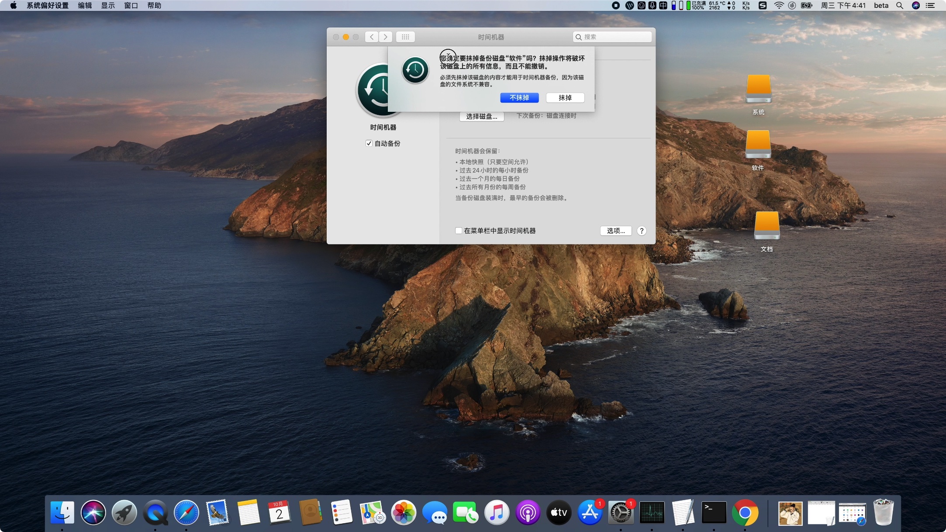
Task: Open the 系统偏好设置 menu
Action: click(48, 5)
